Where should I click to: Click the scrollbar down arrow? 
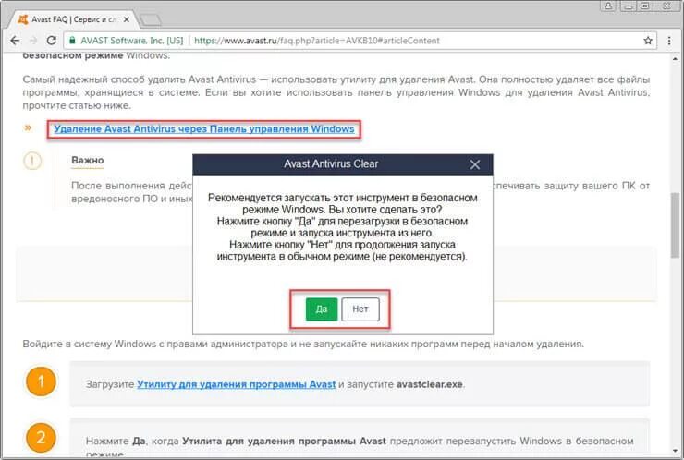[x=676, y=451]
